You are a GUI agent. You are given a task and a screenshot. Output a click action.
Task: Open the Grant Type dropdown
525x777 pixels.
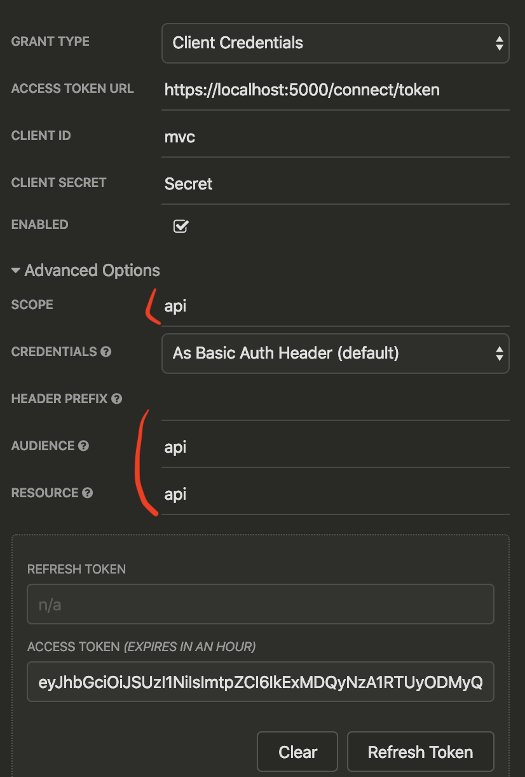click(x=335, y=43)
